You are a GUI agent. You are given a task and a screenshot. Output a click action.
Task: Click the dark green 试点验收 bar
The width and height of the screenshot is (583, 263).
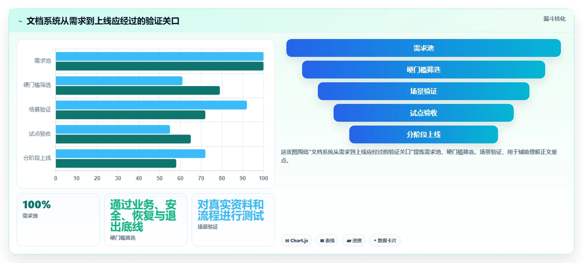123,139
